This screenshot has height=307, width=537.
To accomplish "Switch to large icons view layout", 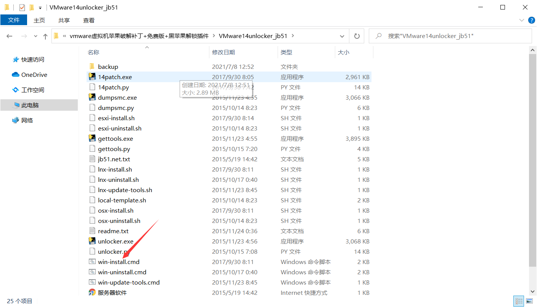I will 529,301.
